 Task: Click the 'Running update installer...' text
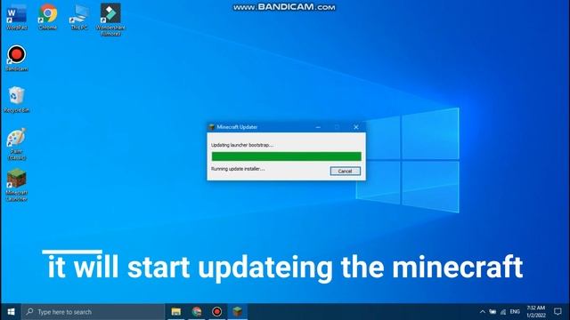[x=238, y=169]
